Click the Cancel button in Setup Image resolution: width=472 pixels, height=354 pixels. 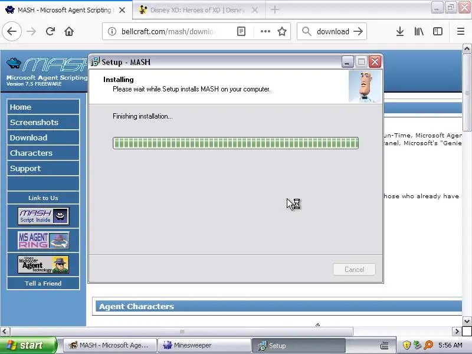(354, 270)
